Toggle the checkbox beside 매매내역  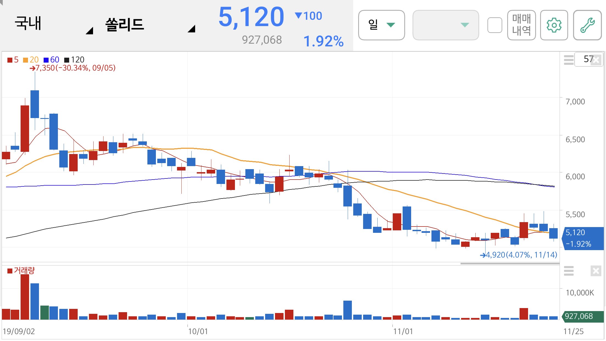click(495, 25)
